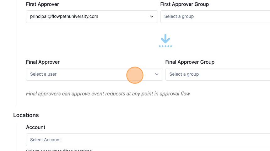Click the 'Select Account to filter locations' hint

(x=59, y=150)
